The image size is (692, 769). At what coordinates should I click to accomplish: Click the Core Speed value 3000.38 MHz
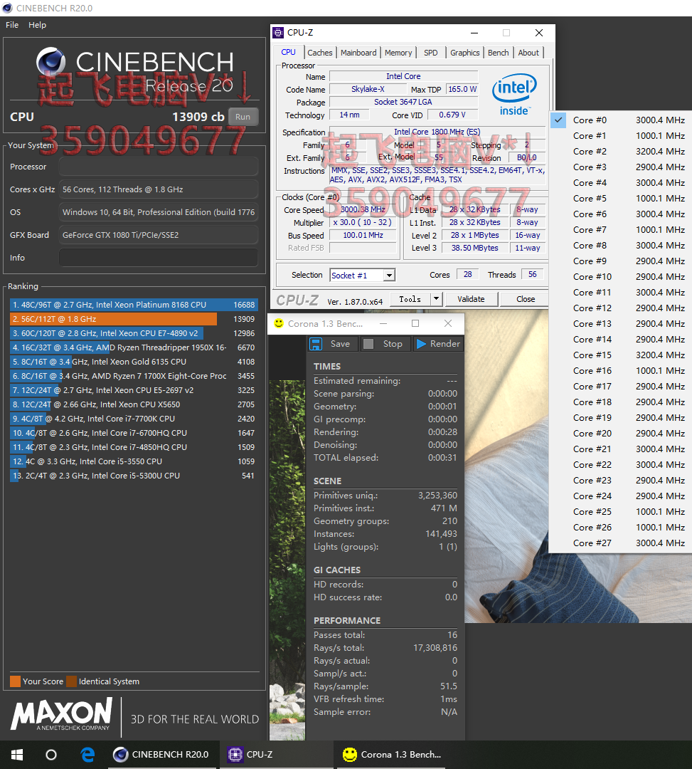tap(363, 209)
